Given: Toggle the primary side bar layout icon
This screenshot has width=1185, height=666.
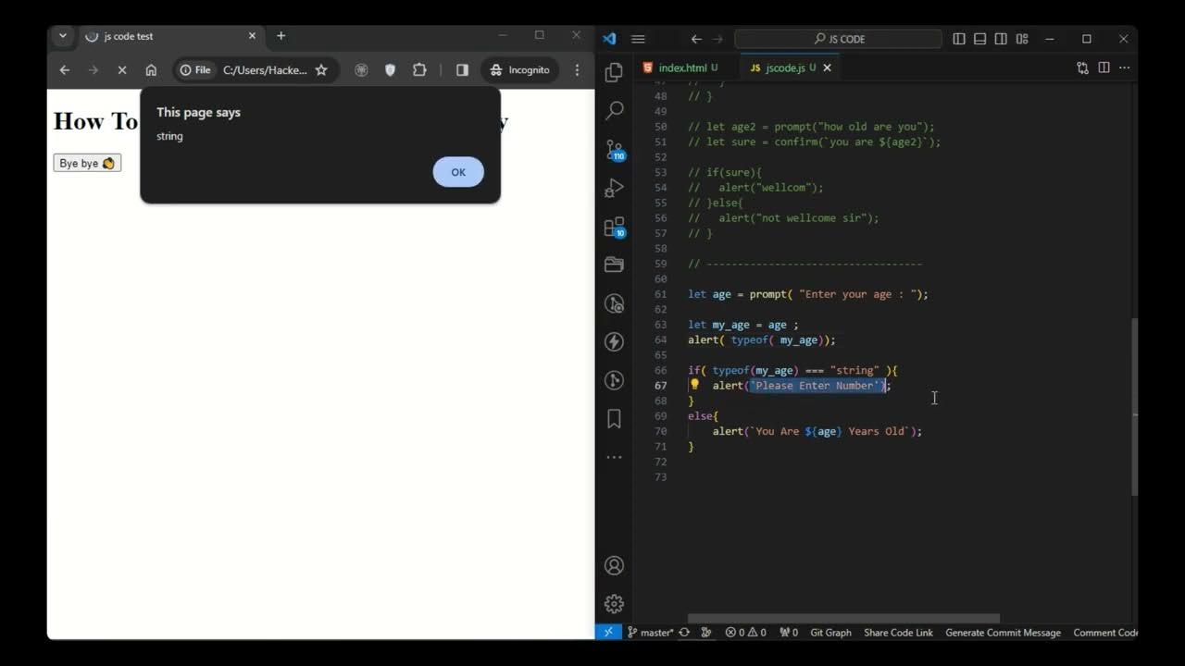Looking at the screenshot, I should click(959, 39).
